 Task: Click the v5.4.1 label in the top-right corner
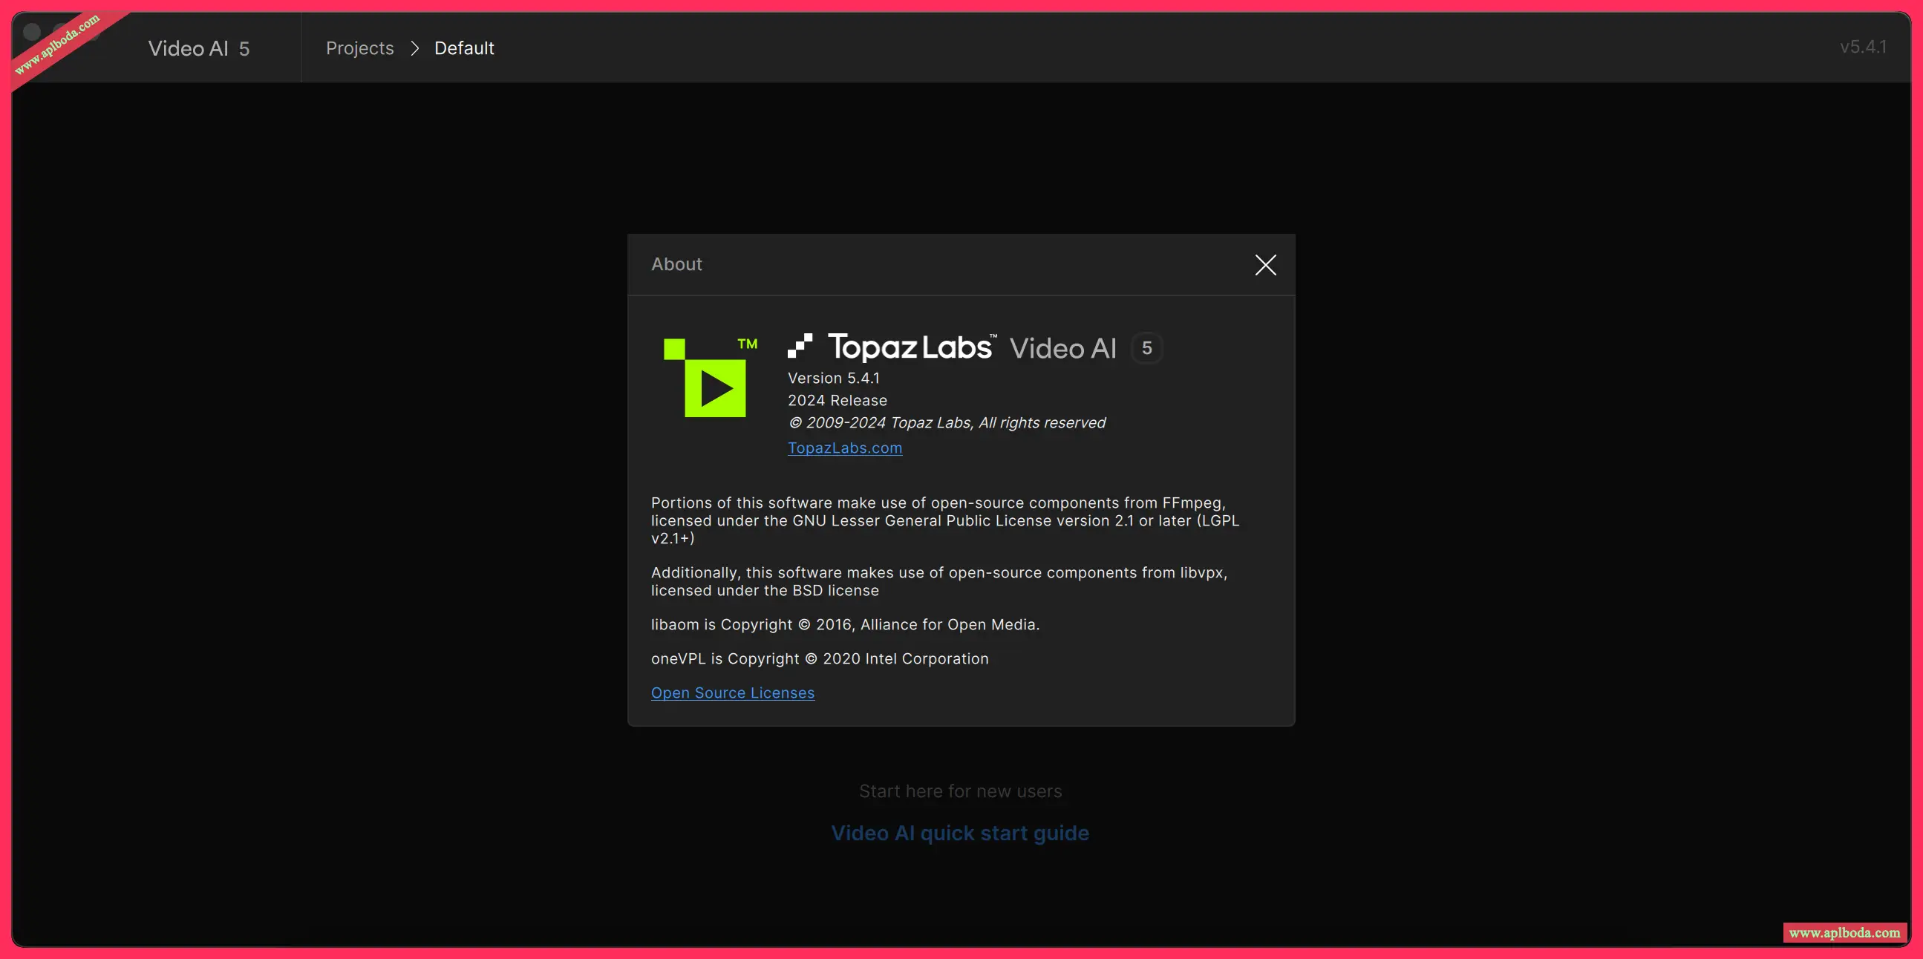point(1863,47)
